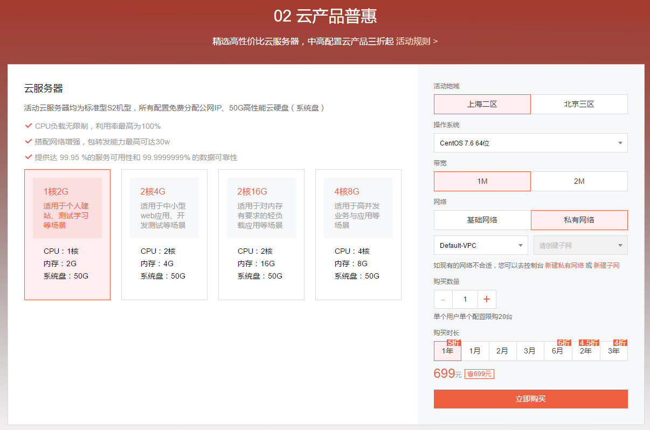This screenshot has height=430, width=650.
Task: Choose 私有网络 network type
Action: (x=579, y=220)
